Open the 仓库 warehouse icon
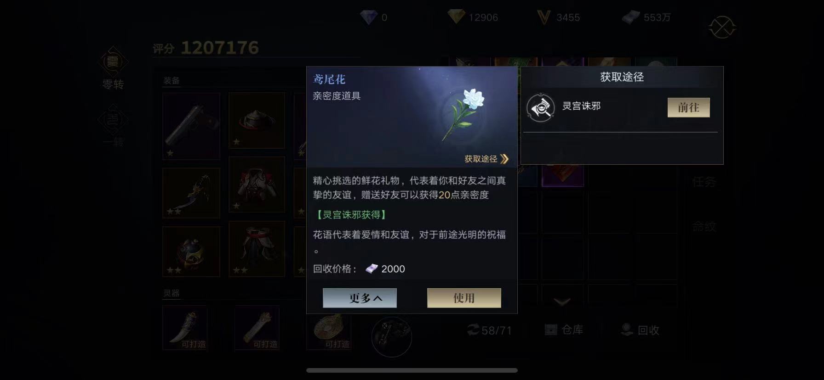824x380 pixels. 551,330
